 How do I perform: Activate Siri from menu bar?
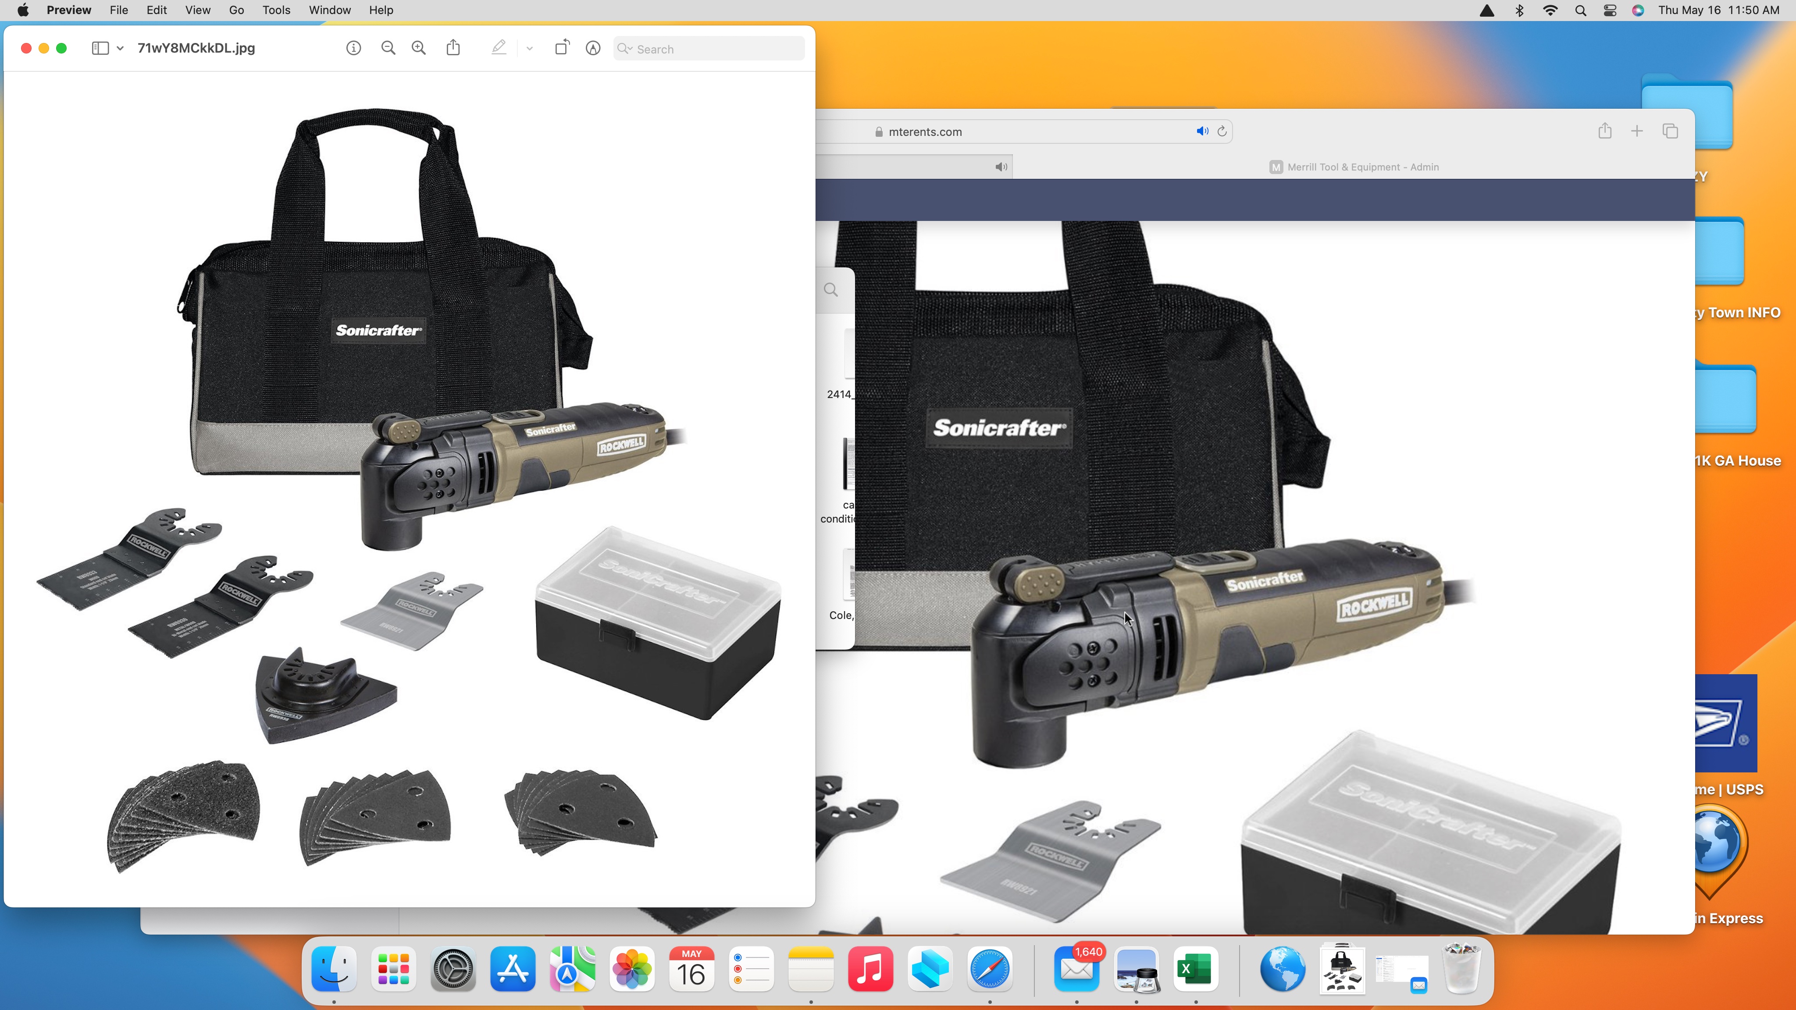[x=1638, y=11]
